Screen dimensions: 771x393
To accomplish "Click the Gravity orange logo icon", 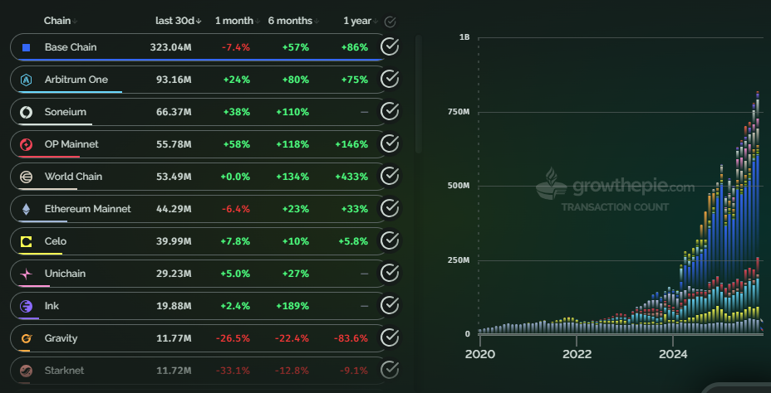I will (x=26, y=338).
